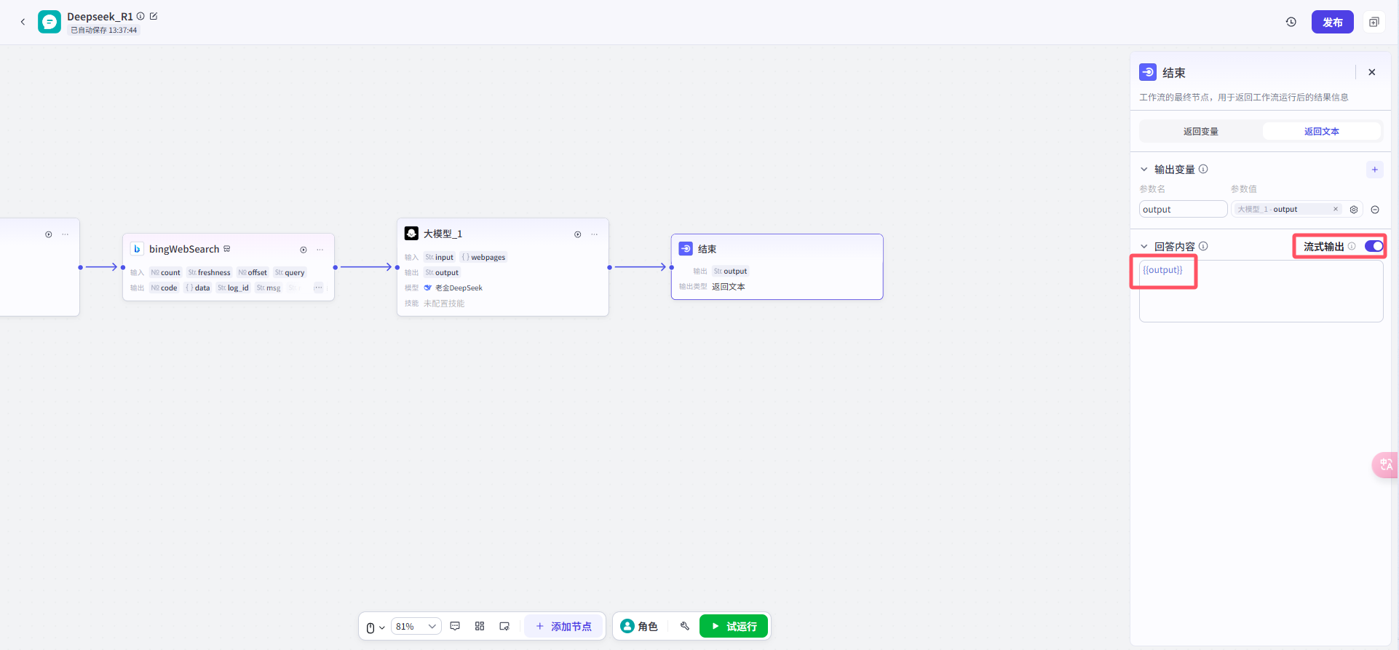Image resolution: width=1399 pixels, height=650 pixels.
Task: Remove the output variable row
Action: [1375, 210]
